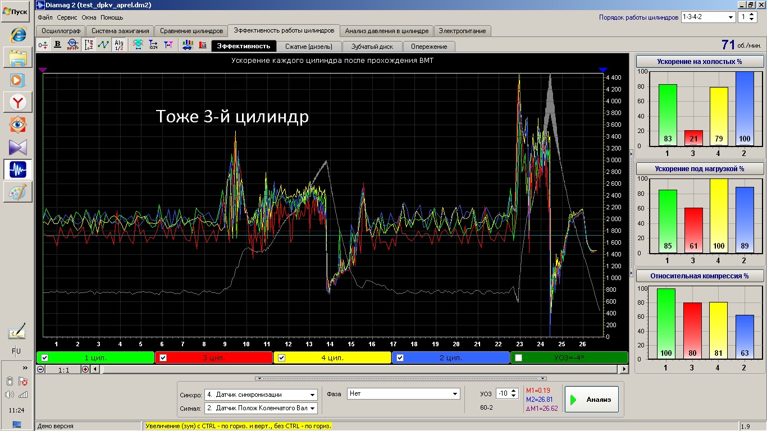This screenshot has height=431, width=767.
Task: Click the purple left range marker
Action: 43,70
